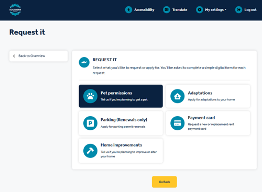Select Log out
This screenshot has height=192, width=262.
pyautogui.click(x=250, y=10)
